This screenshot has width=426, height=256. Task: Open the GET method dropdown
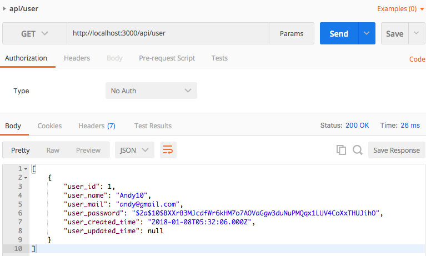[x=34, y=33]
